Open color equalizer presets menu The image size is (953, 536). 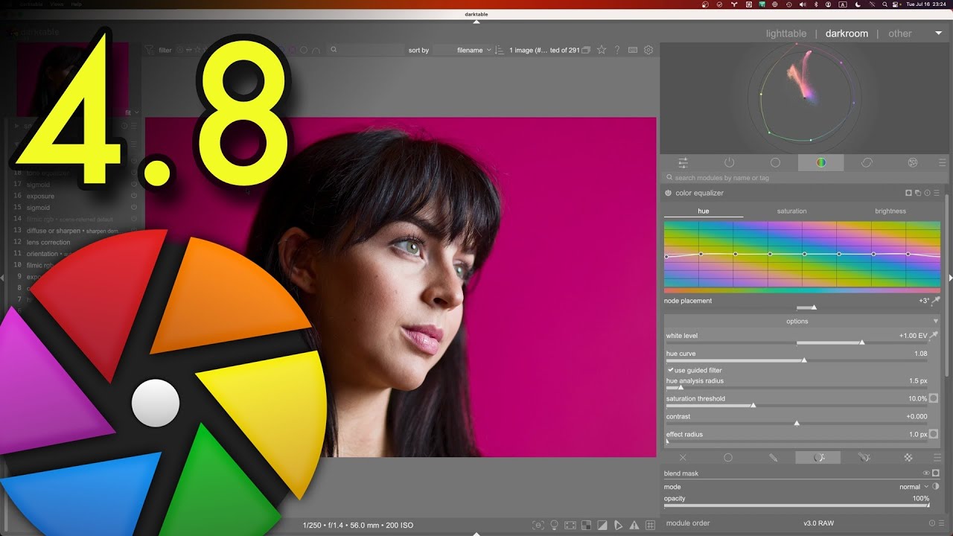click(x=937, y=193)
